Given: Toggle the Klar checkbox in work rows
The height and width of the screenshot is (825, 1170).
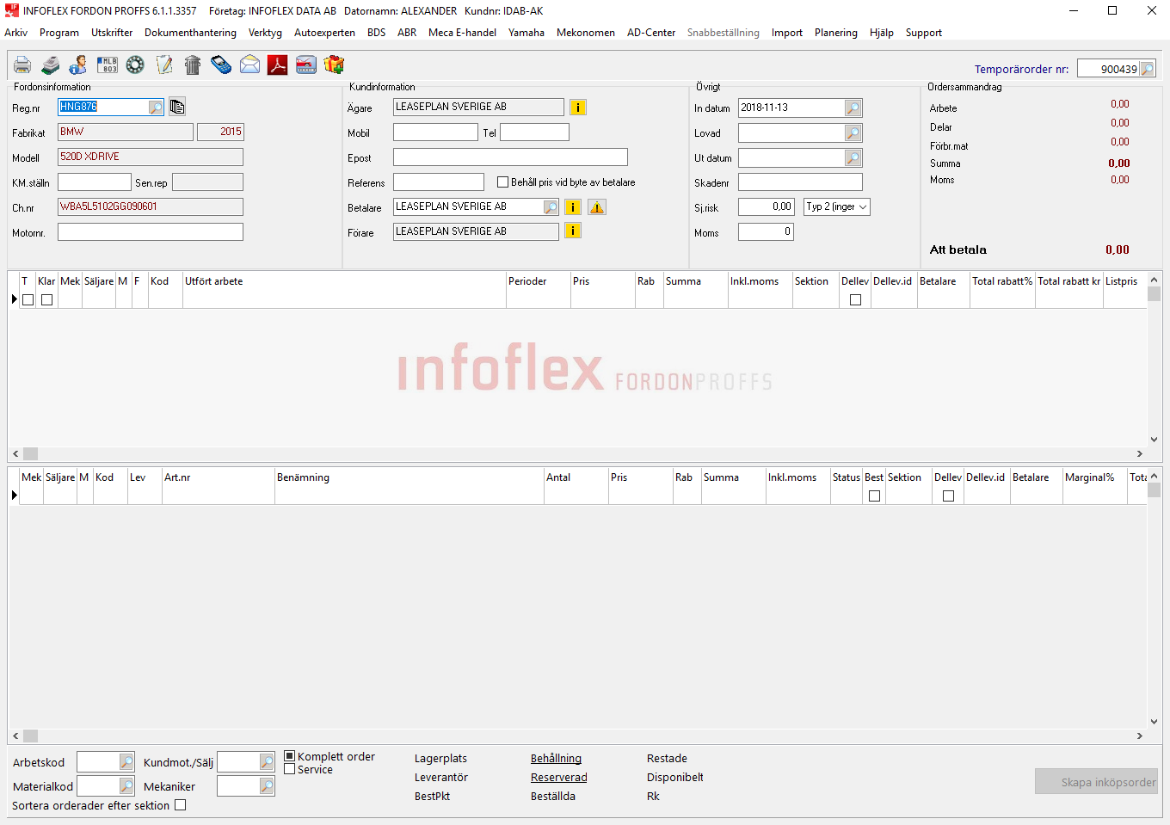Looking at the screenshot, I should (x=47, y=300).
